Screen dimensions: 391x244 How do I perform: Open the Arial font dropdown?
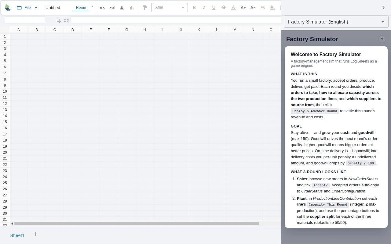tap(170, 8)
